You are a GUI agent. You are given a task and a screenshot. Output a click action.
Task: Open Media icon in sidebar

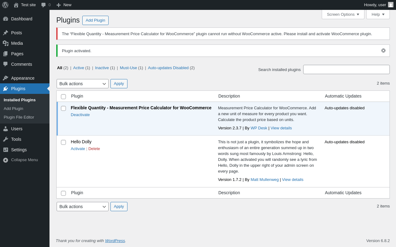click(x=6, y=43)
